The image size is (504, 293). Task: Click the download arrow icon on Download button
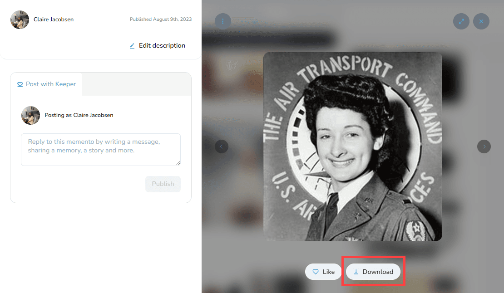click(x=356, y=272)
